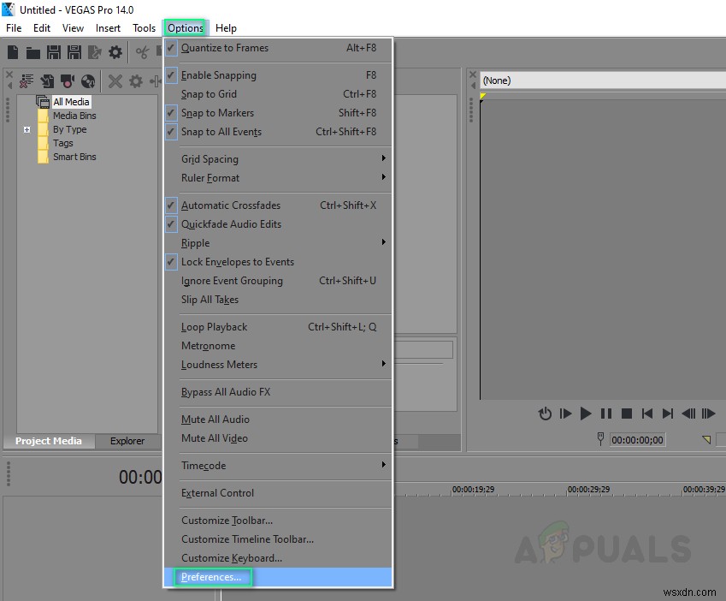This screenshot has width=726, height=601.
Task: Open the Insert menu
Action: coord(108,27)
